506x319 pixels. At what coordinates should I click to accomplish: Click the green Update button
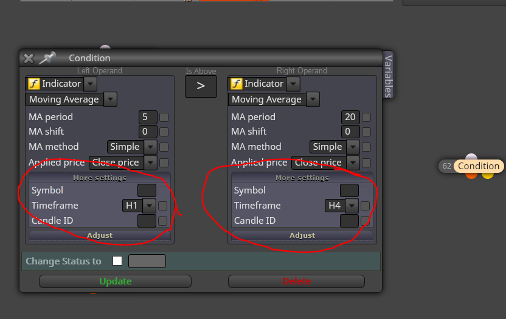tap(115, 281)
